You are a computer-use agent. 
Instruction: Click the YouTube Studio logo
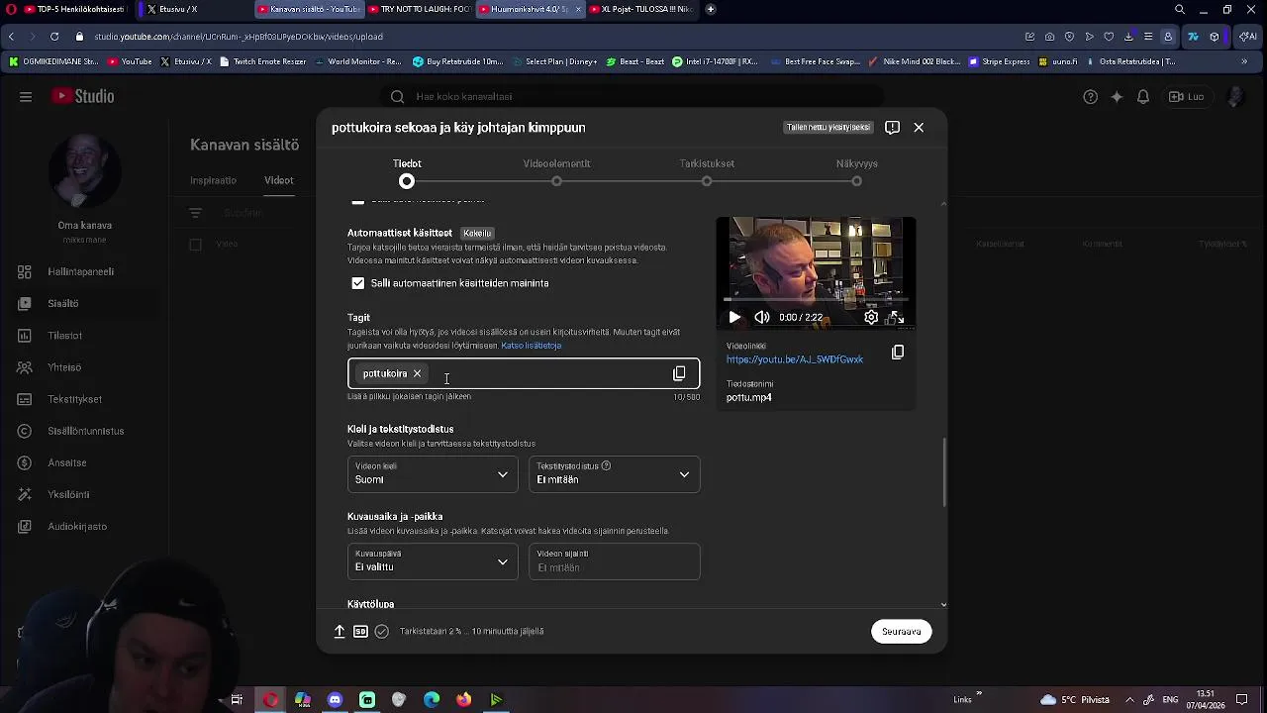pos(84,96)
